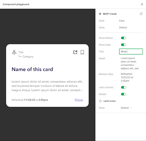This screenshot has width=146, height=141.
Task: Click the hierarchy icon beside the card Title
Action: (14, 52)
